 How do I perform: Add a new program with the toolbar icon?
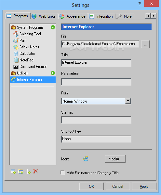point(13,171)
